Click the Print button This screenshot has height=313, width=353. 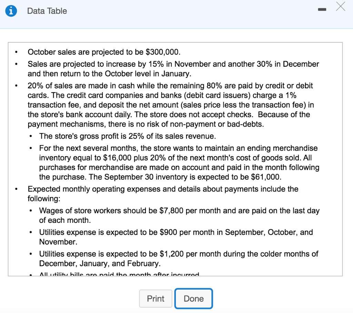[x=155, y=299]
